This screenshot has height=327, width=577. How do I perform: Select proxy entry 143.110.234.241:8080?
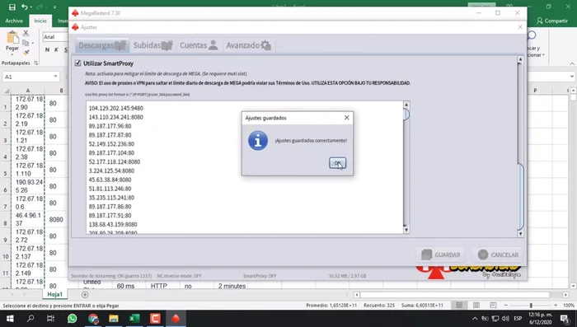click(x=116, y=117)
